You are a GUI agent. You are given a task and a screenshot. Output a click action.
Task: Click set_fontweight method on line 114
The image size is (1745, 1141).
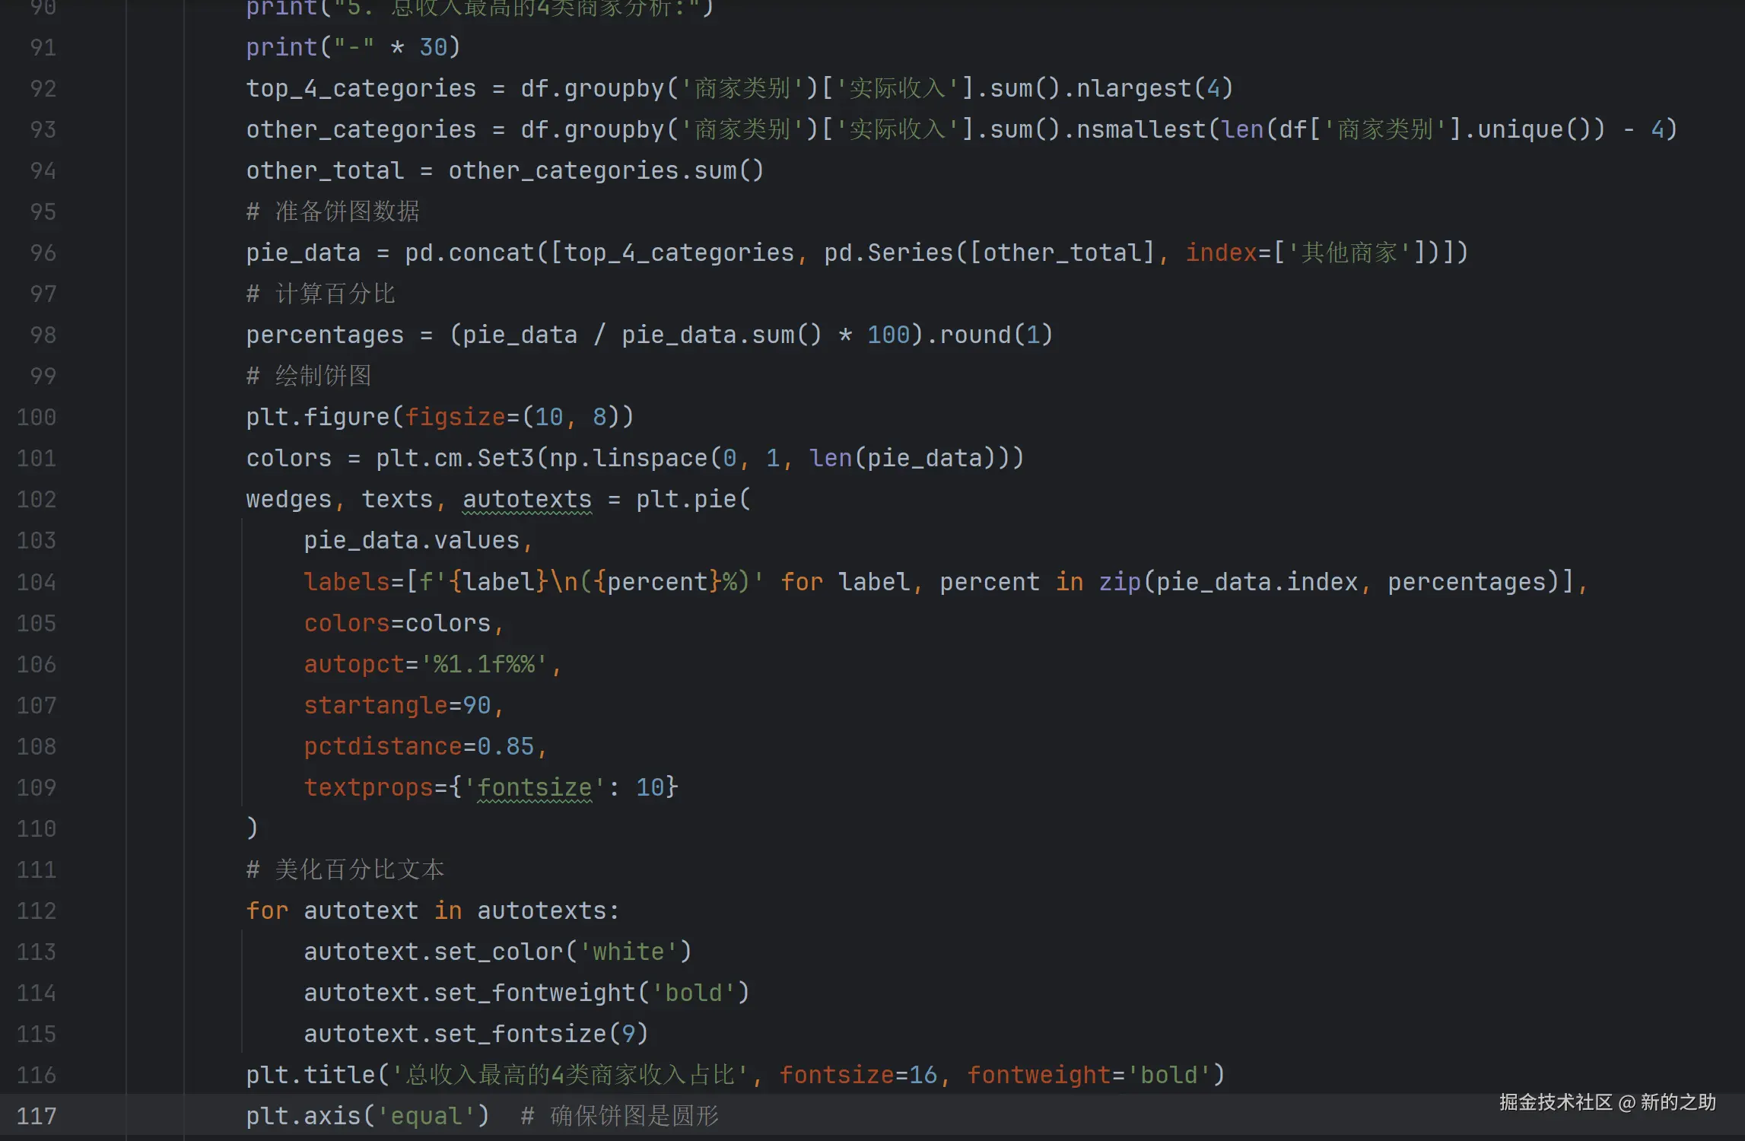(535, 993)
